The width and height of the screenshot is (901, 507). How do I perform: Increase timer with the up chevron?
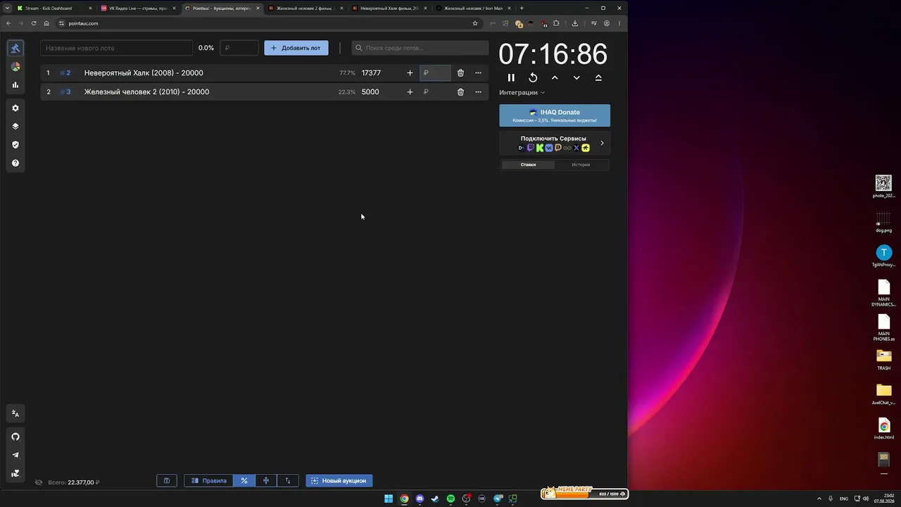point(555,77)
